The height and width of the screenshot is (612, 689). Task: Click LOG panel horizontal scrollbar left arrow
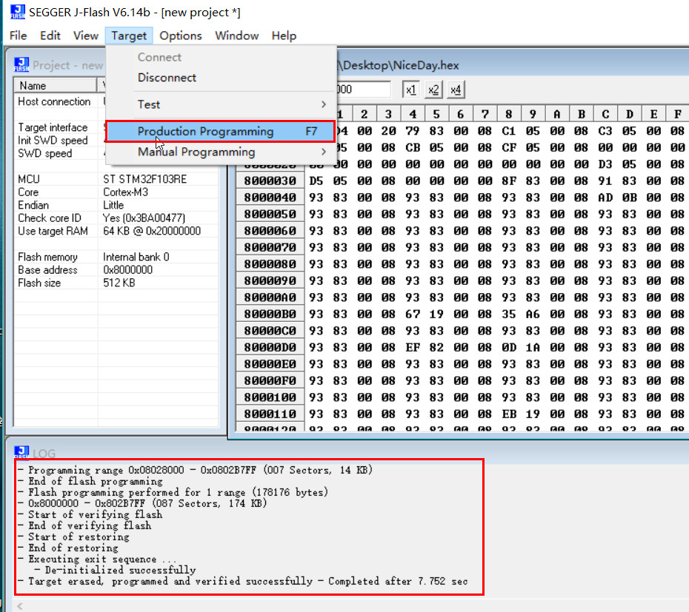pyautogui.click(x=19, y=606)
